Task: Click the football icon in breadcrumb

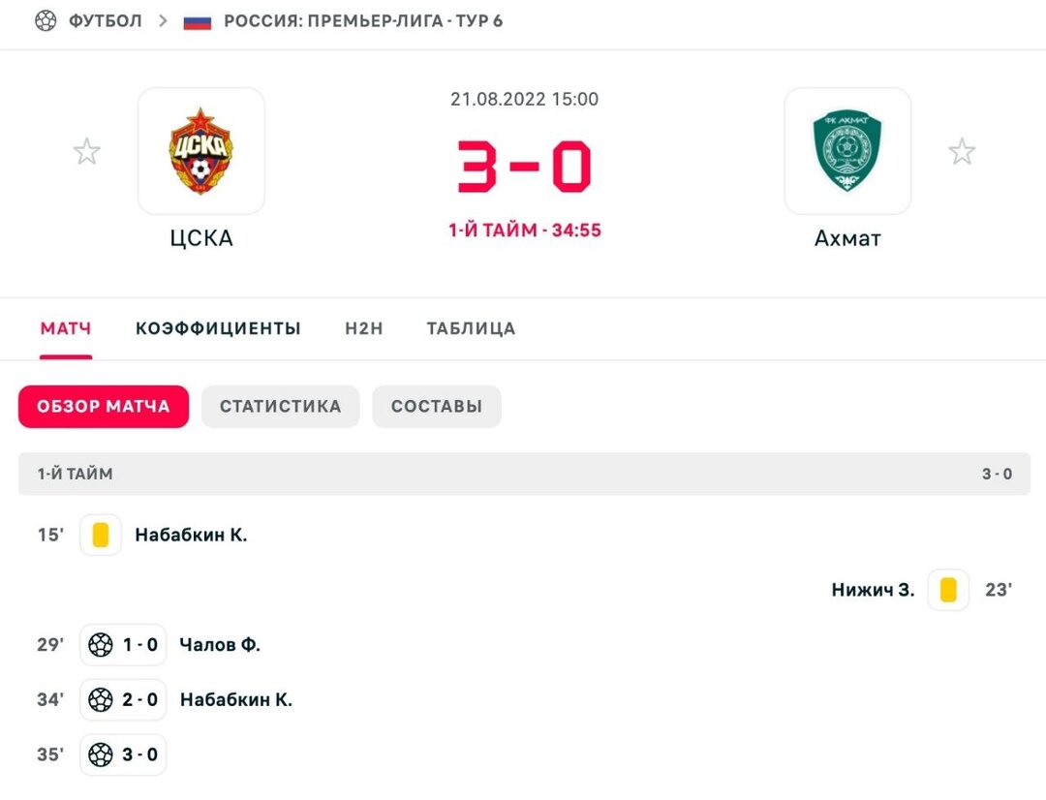Action: pos(46,20)
